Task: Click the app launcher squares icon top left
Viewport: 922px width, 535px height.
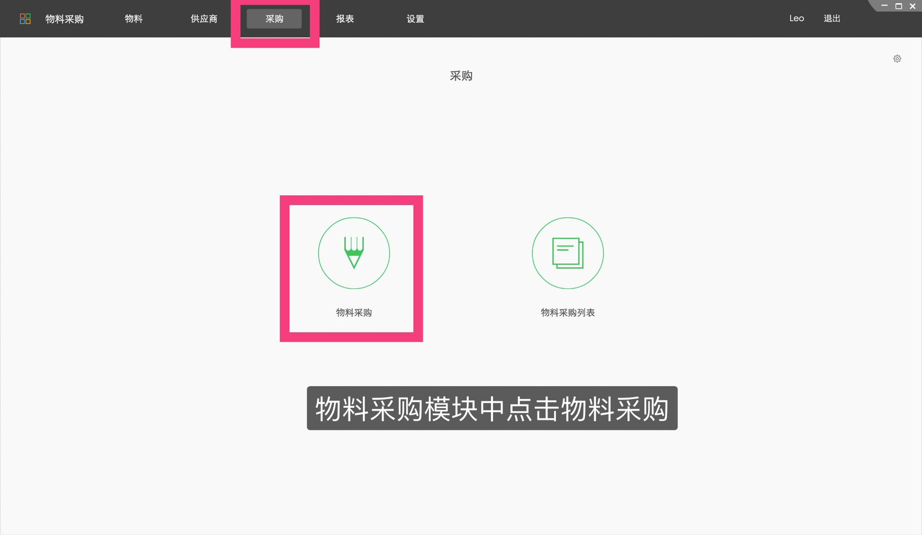Action: pos(25,18)
